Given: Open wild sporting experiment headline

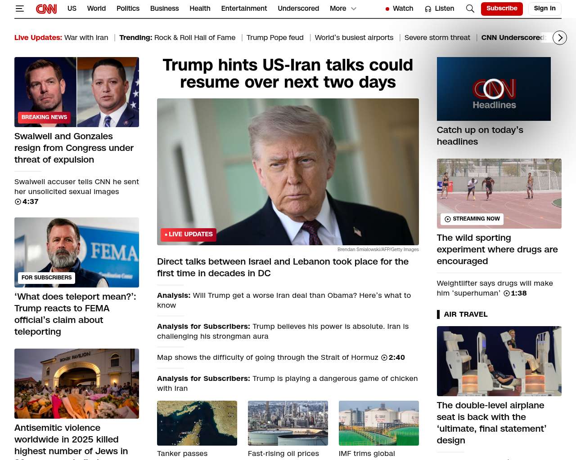Looking at the screenshot, I should [497, 249].
